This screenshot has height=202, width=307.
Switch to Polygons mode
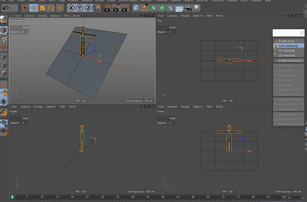tap(4, 74)
